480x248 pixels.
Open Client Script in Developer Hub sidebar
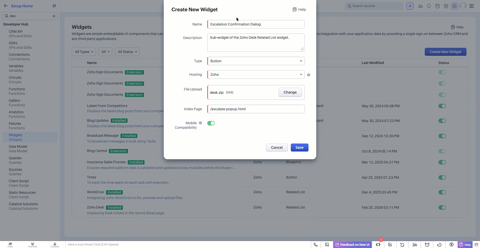[19, 181]
